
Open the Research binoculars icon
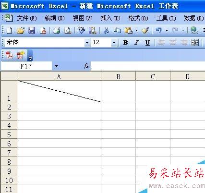point(93,30)
